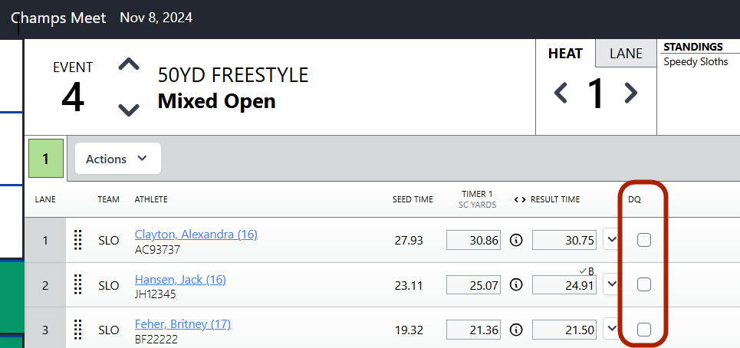Click info icon for Hansen's timer
This screenshot has height=348, width=740.
pos(516,285)
